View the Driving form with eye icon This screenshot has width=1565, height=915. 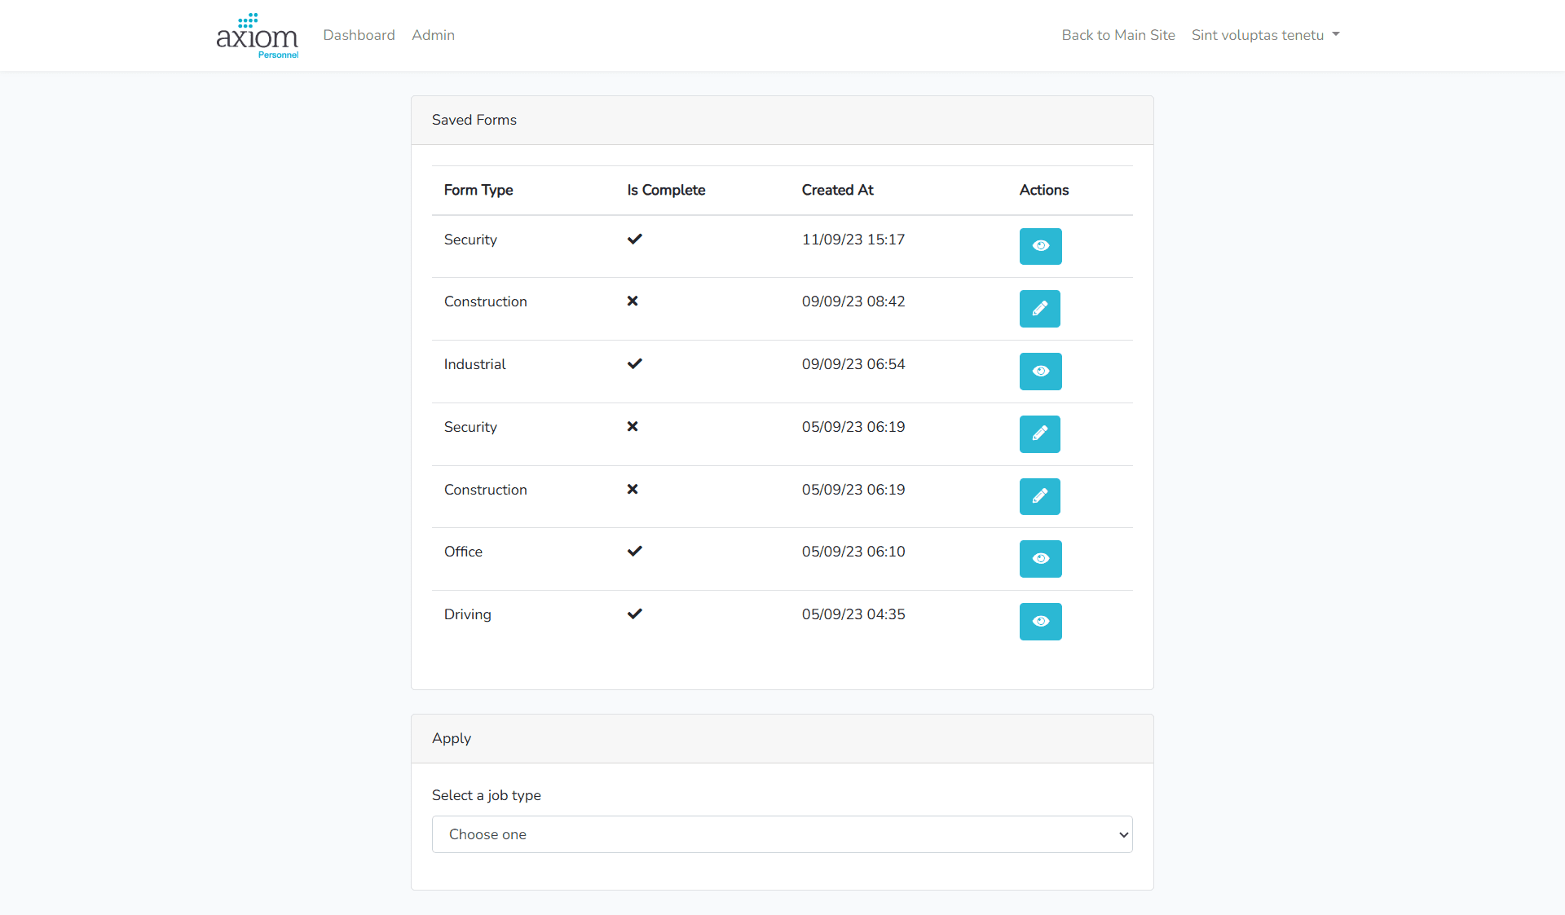[x=1040, y=622]
